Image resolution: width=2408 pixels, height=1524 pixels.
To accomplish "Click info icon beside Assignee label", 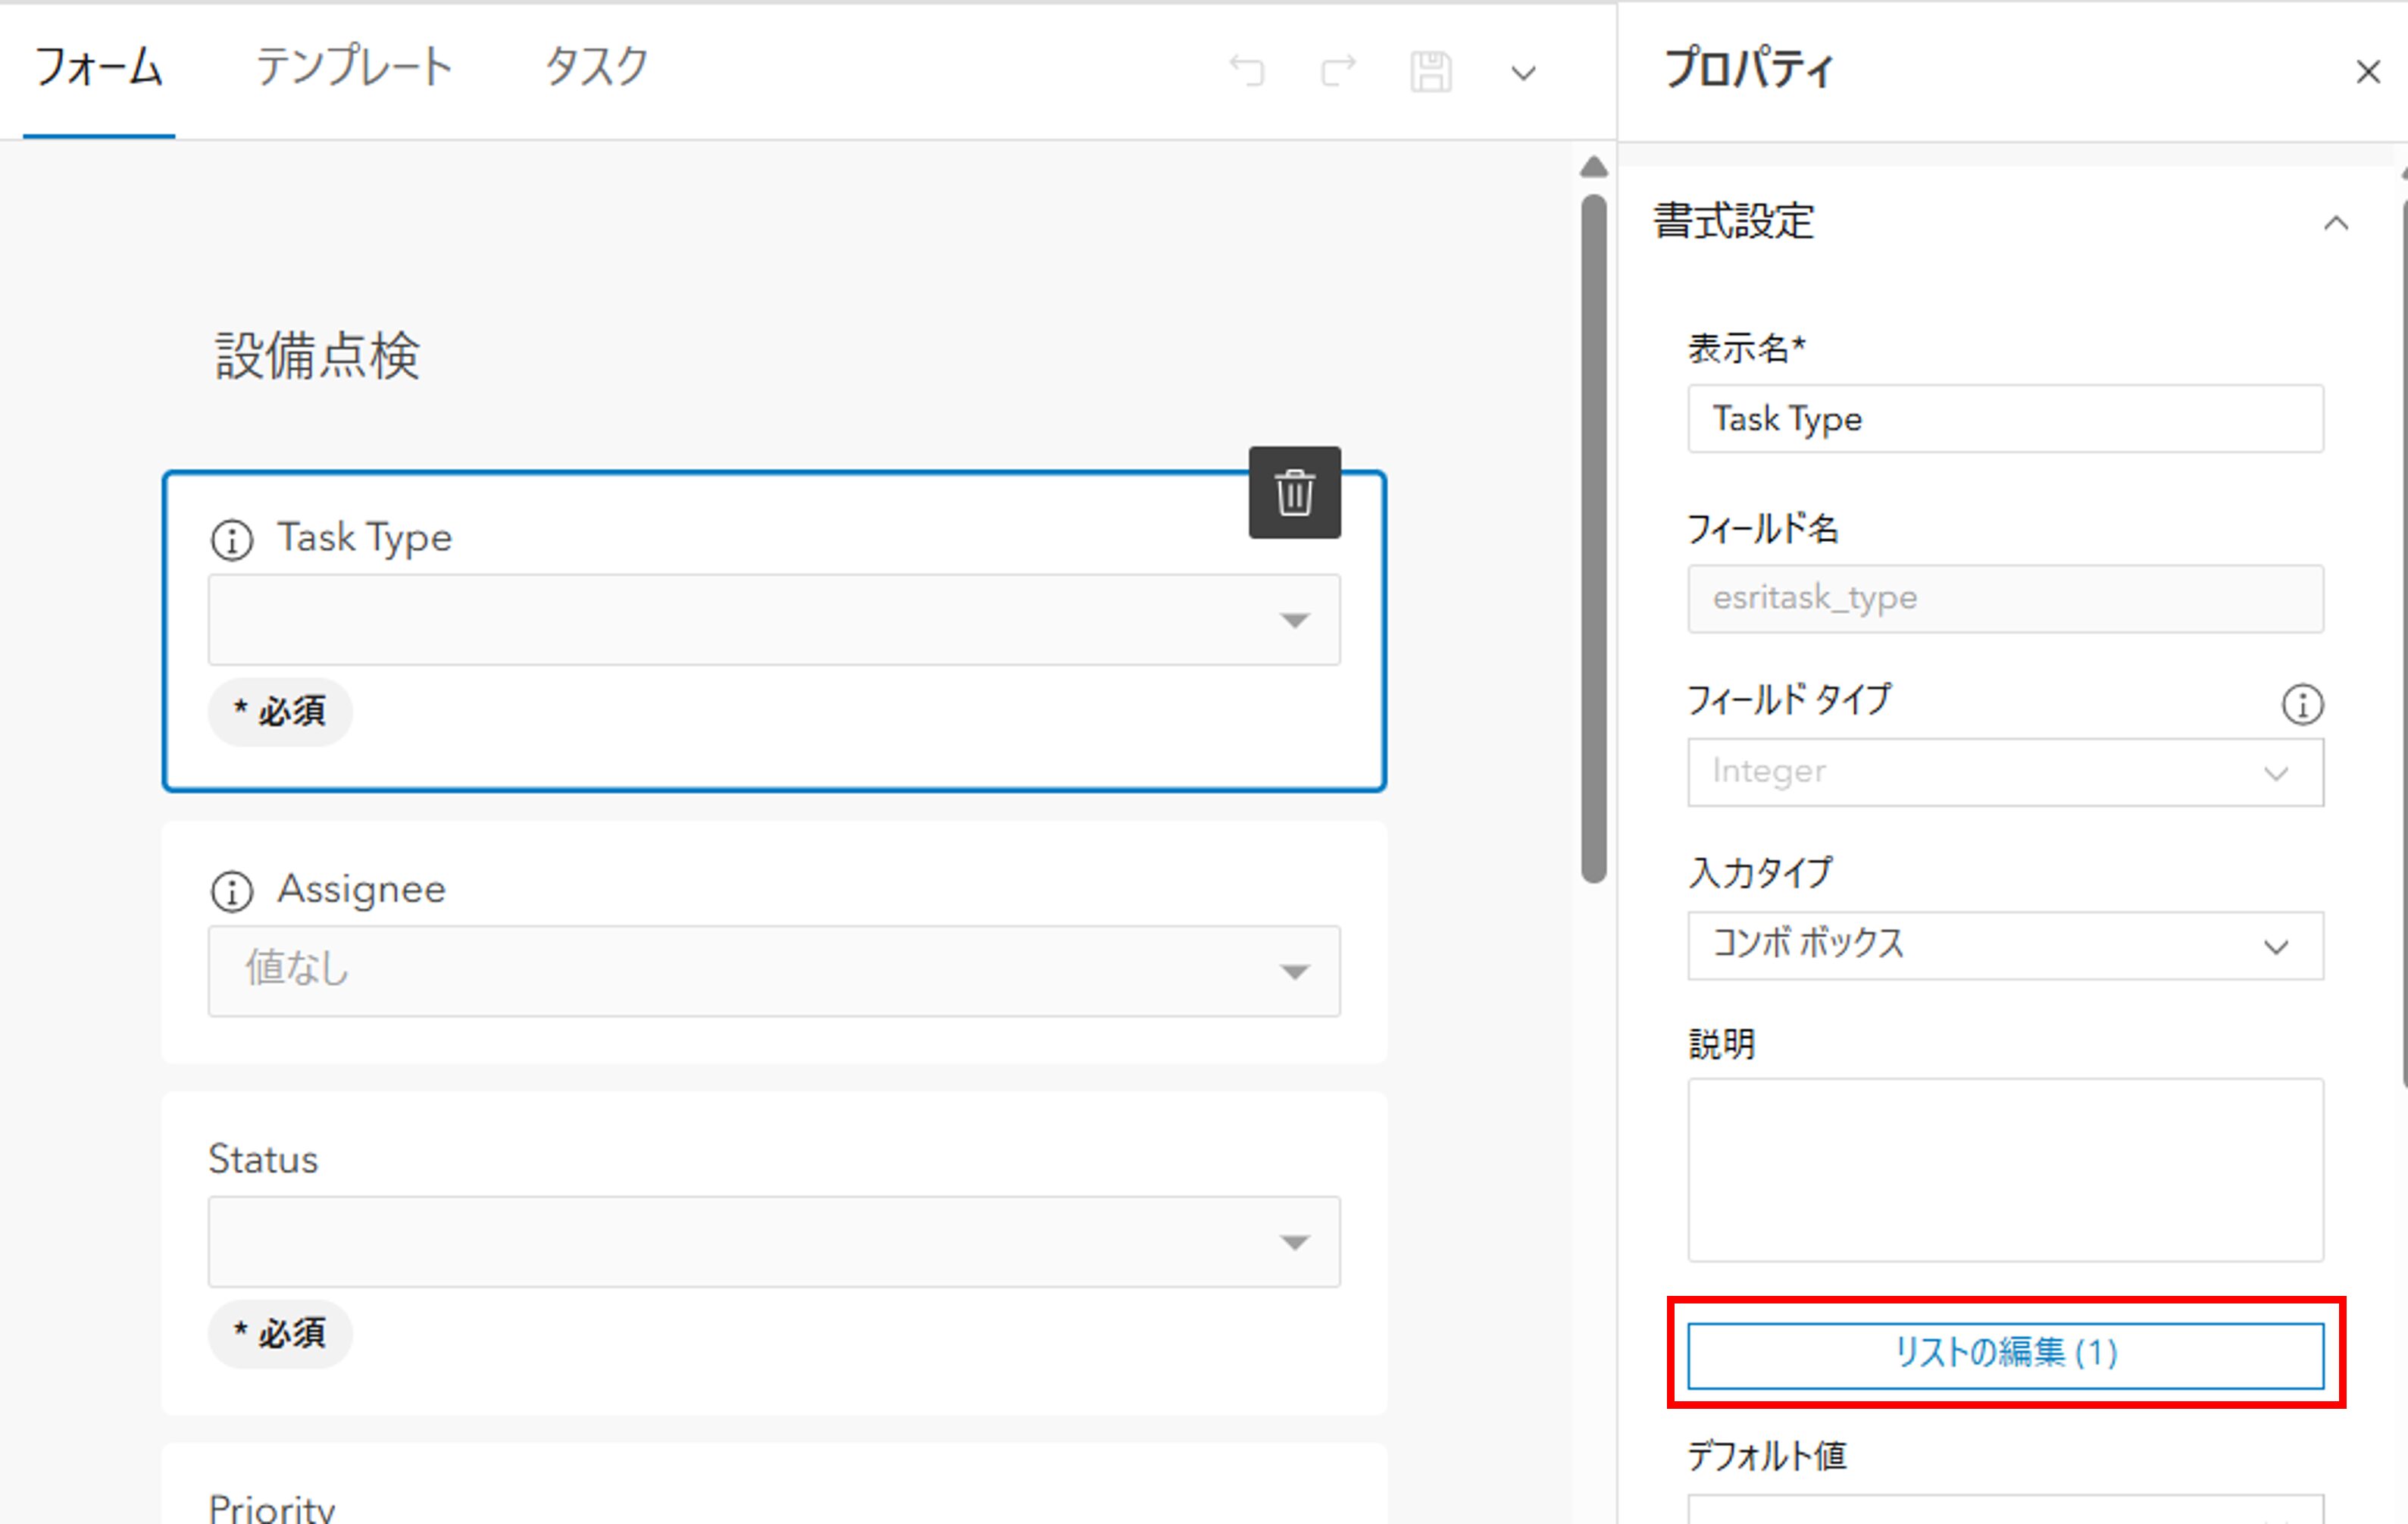I will pyautogui.click(x=232, y=891).
